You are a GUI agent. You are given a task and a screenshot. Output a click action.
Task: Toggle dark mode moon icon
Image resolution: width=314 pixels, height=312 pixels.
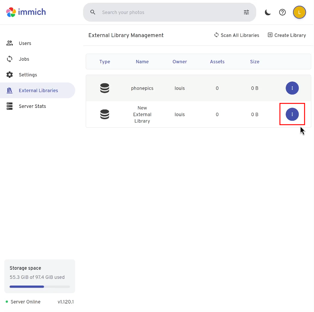(267, 12)
